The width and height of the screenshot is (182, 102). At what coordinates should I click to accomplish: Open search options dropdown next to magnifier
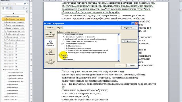pos(27,4)
